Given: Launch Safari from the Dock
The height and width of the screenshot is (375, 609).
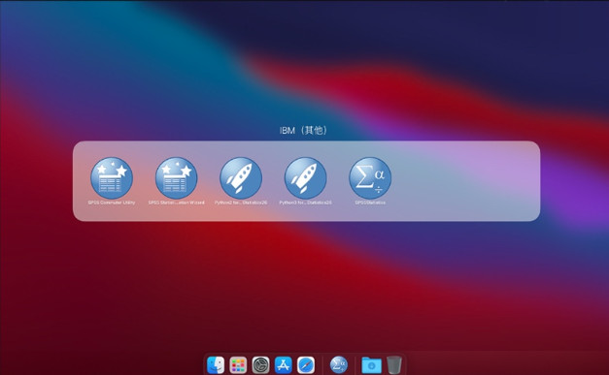Looking at the screenshot, I should [306, 365].
